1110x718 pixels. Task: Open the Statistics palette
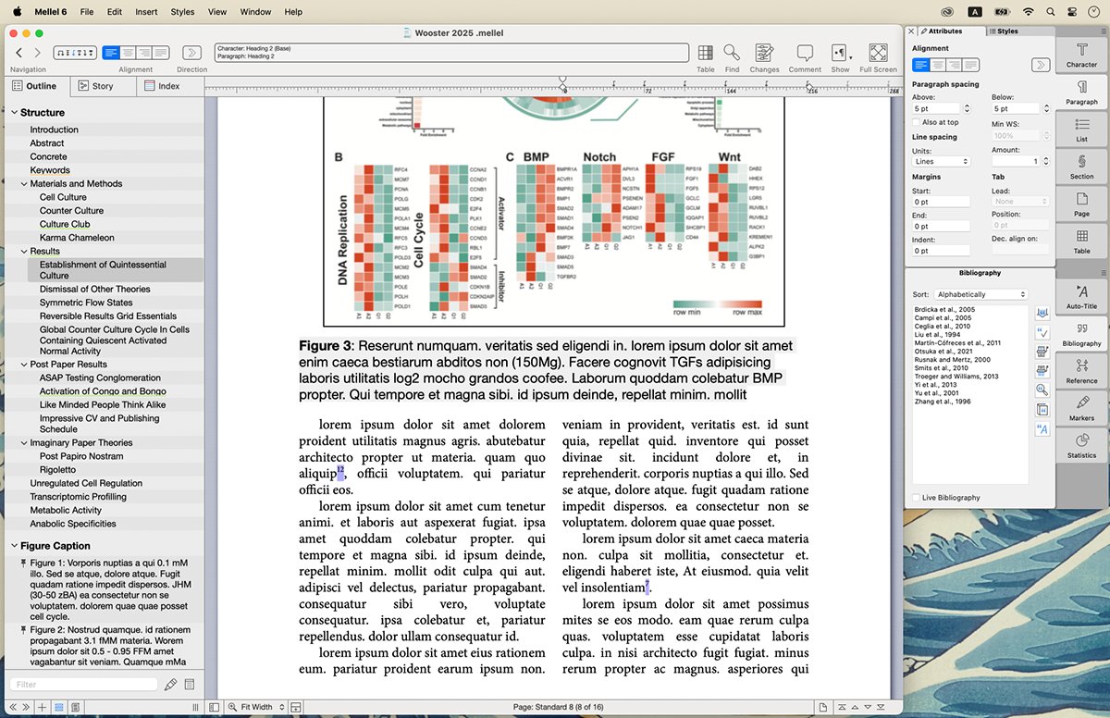pyautogui.click(x=1081, y=444)
